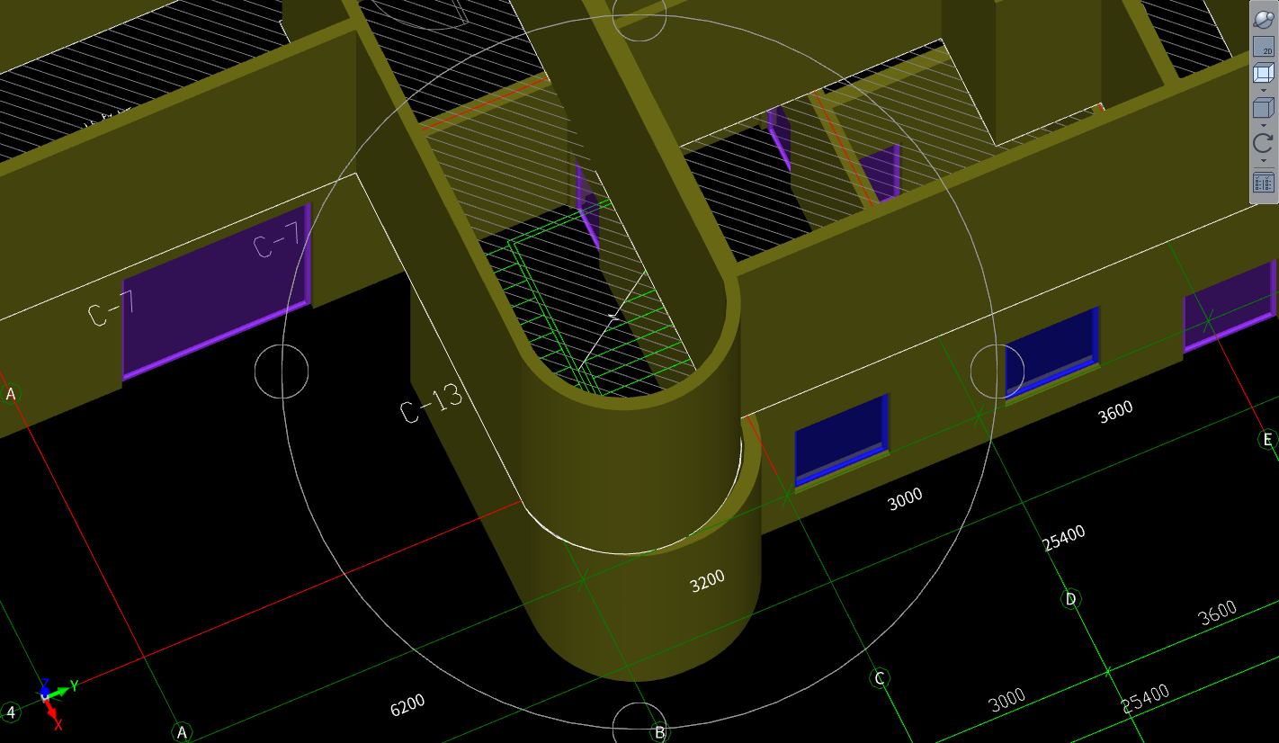This screenshot has height=743, width=1279.
Task: Expand the dropdown arrow under the rotate icon
Action: [x=1264, y=160]
